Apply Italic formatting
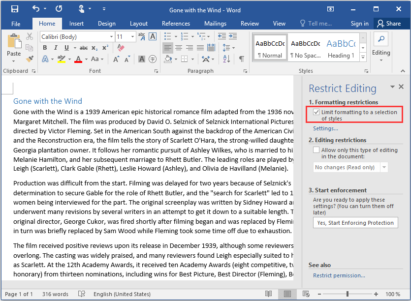 point(56,48)
